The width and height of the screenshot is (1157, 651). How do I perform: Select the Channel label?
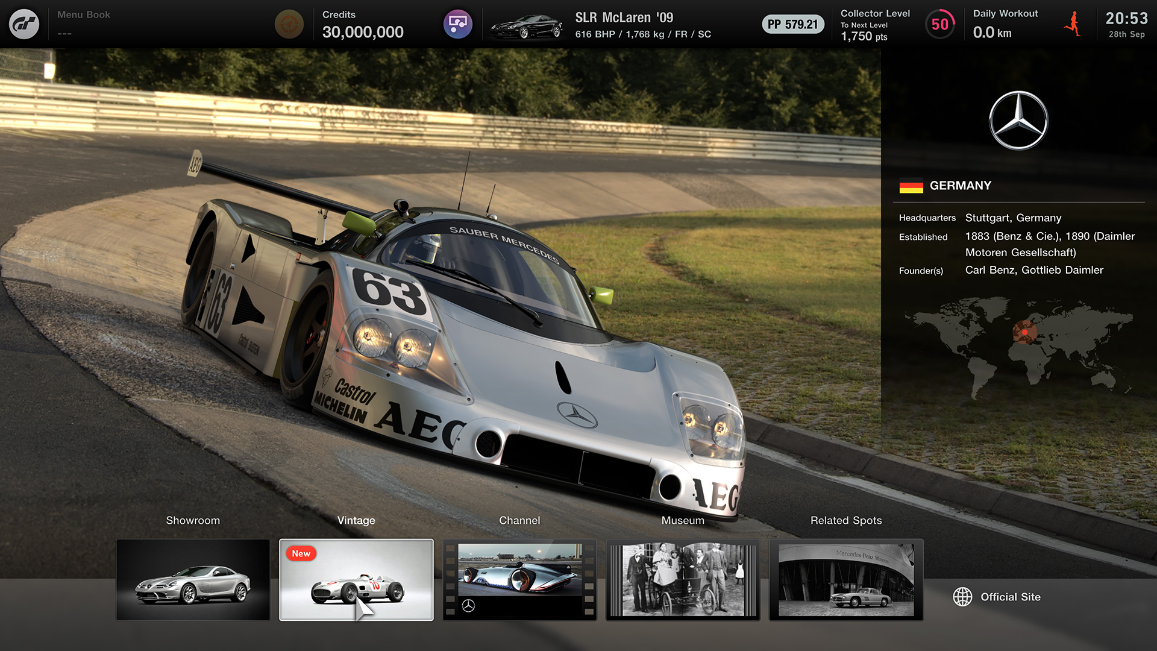pyautogui.click(x=519, y=520)
